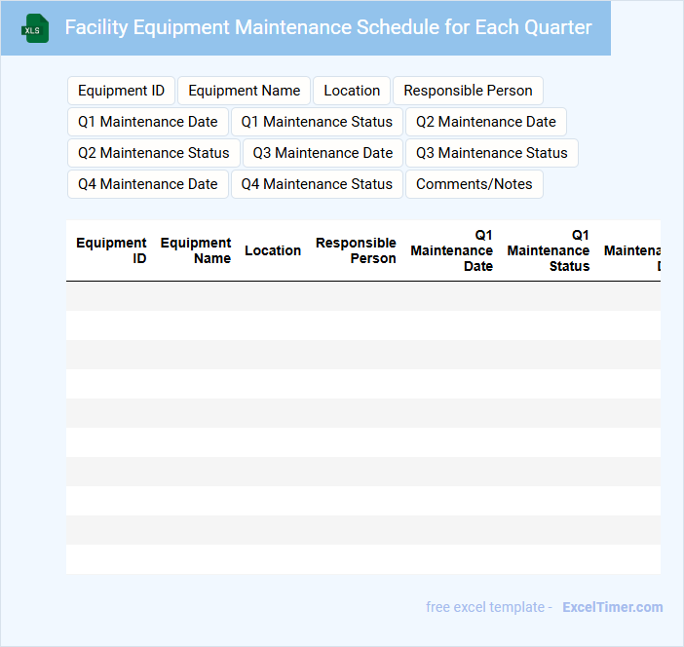The image size is (684, 647).
Task: Click the Q1 Maintenance Date tag
Action: [148, 122]
